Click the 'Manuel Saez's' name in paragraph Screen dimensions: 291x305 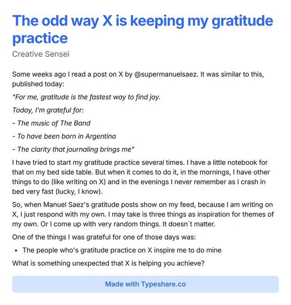coord(66,205)
